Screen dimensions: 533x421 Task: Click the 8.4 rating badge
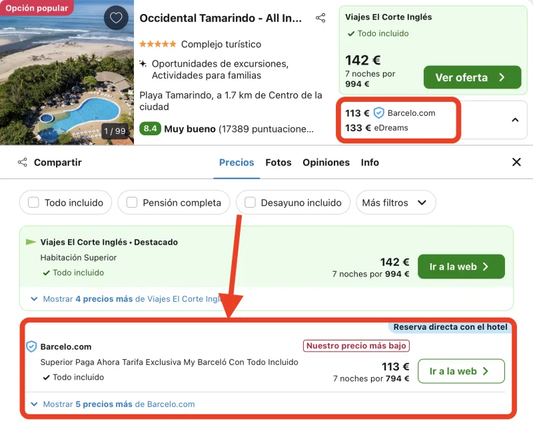click(x=150, y=129)
